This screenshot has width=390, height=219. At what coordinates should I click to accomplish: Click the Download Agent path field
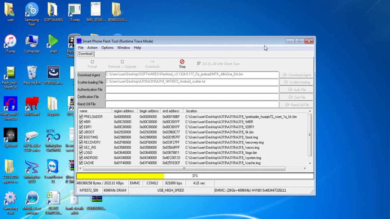[x=192, y=74]
